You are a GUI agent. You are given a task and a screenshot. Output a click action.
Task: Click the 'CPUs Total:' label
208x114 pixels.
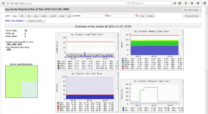click(x=11, y=31)
